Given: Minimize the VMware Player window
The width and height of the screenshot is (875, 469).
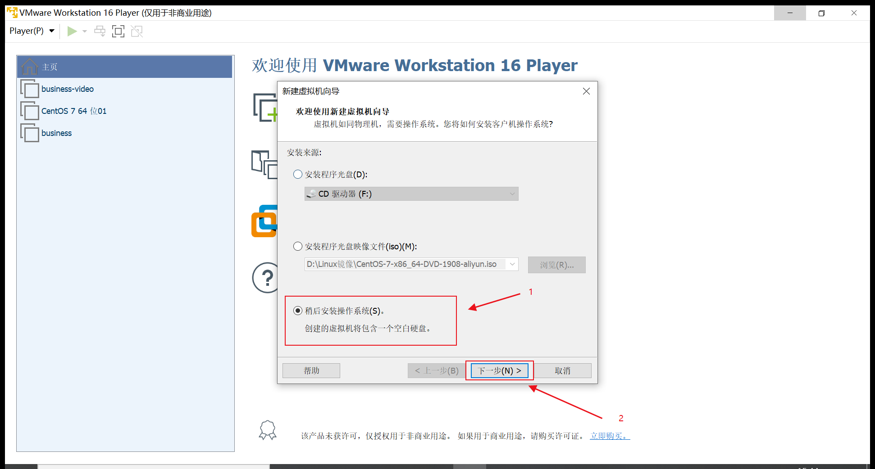Looking at the screenshot, I should click(790, 13).
